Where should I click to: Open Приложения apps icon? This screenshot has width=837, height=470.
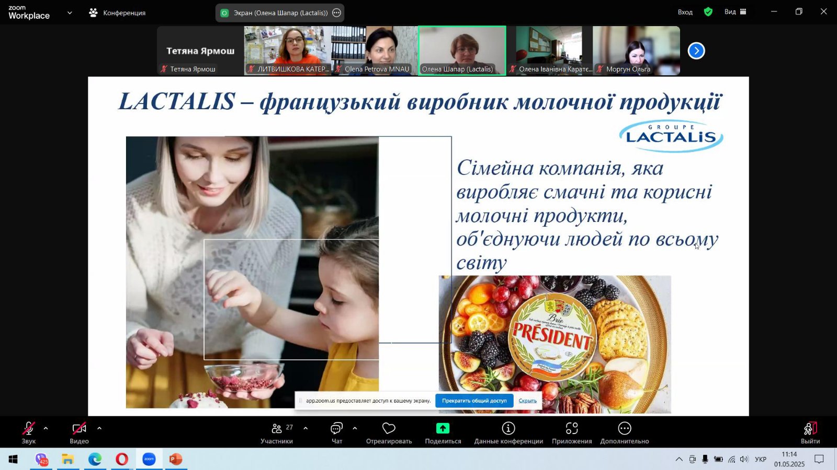tap(572, 428)
